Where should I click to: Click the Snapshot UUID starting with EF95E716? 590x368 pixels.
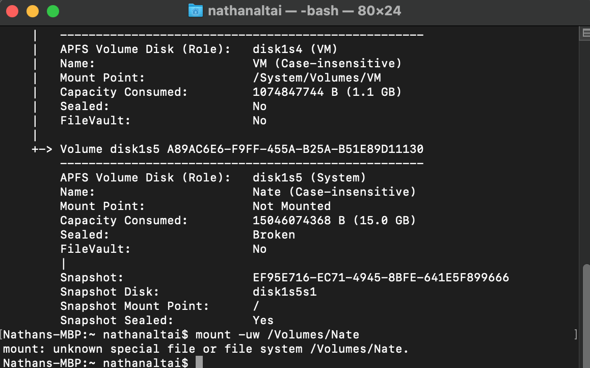(x=381, y=278)
